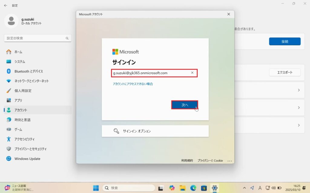This screenshot has height=193, width=310.
Task: Click the 接続 button in Settings
Action: (x=285, y=41)
